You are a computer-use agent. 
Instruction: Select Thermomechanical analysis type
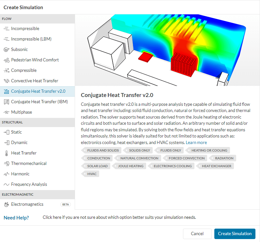pyautogui.click(x=29, y=164)
